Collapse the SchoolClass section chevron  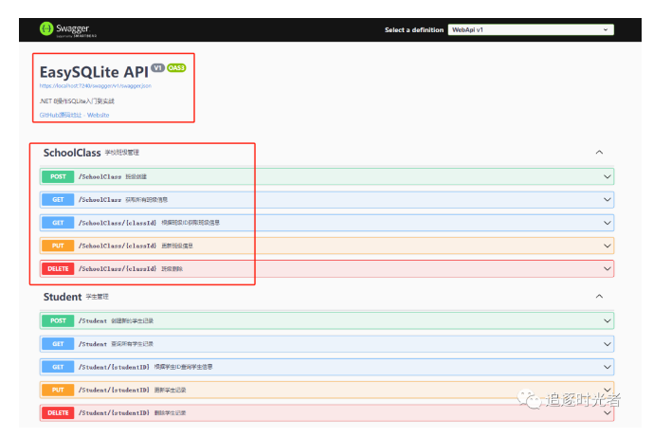(x=599, y=153)
